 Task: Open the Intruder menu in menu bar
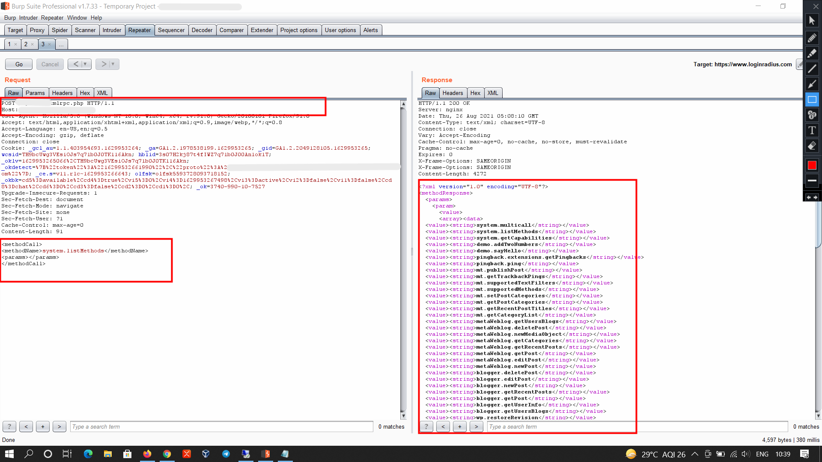pos(28,18)
